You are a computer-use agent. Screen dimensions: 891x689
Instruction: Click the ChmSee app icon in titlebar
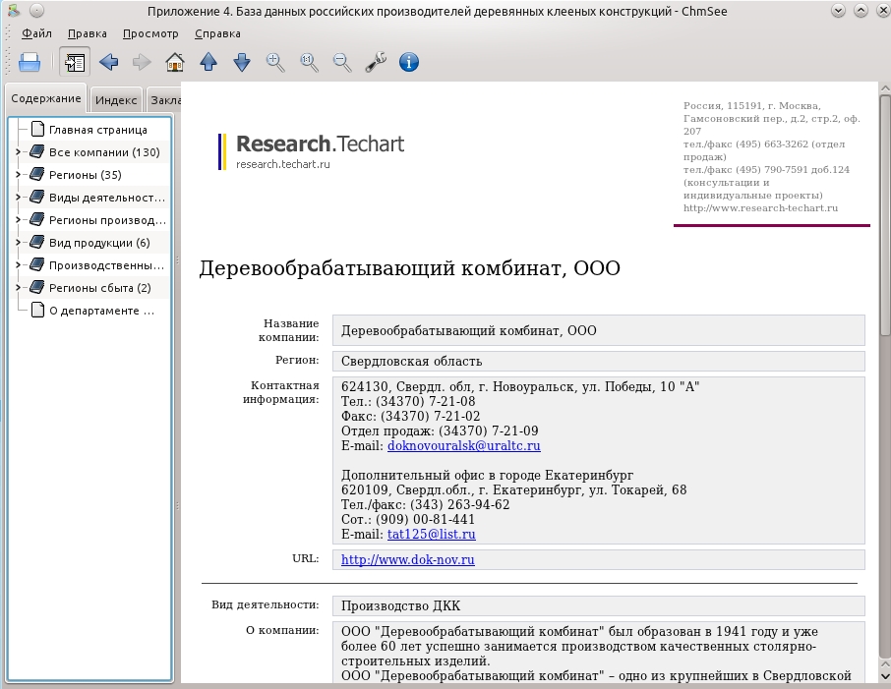(x=15, y=11)
